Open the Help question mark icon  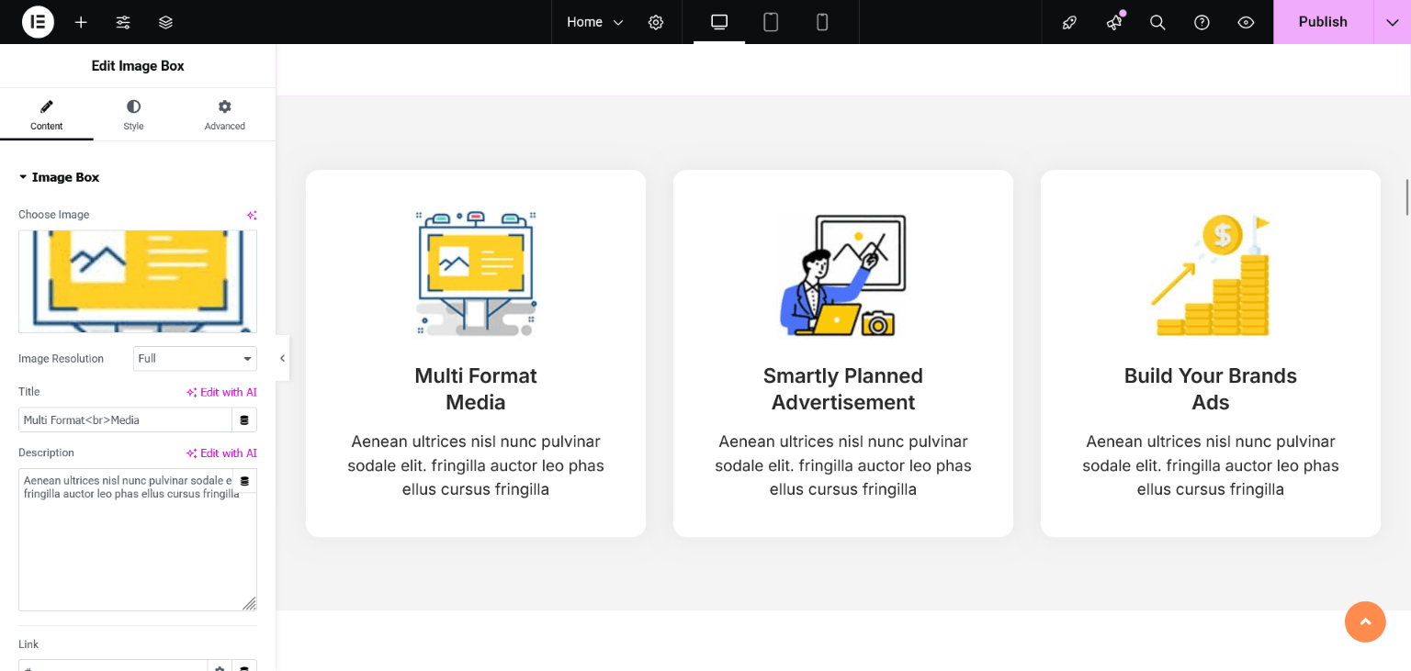(1202, 22)
